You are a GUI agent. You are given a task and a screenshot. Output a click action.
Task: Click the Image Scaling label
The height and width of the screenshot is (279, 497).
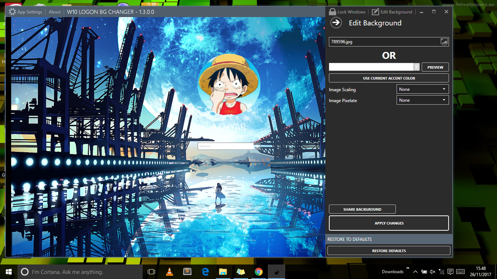click(342, 90)
